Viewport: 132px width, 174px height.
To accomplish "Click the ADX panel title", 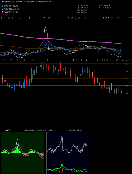I will pyautogui.click(x=50, y=130).
